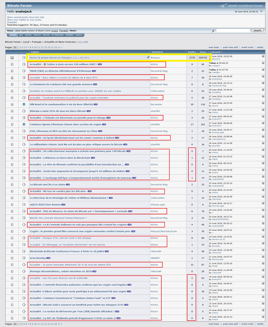Viewport: 268px width, 327px height.
Task: Open the MEMBERS menu item
Action: coord(69,35)
